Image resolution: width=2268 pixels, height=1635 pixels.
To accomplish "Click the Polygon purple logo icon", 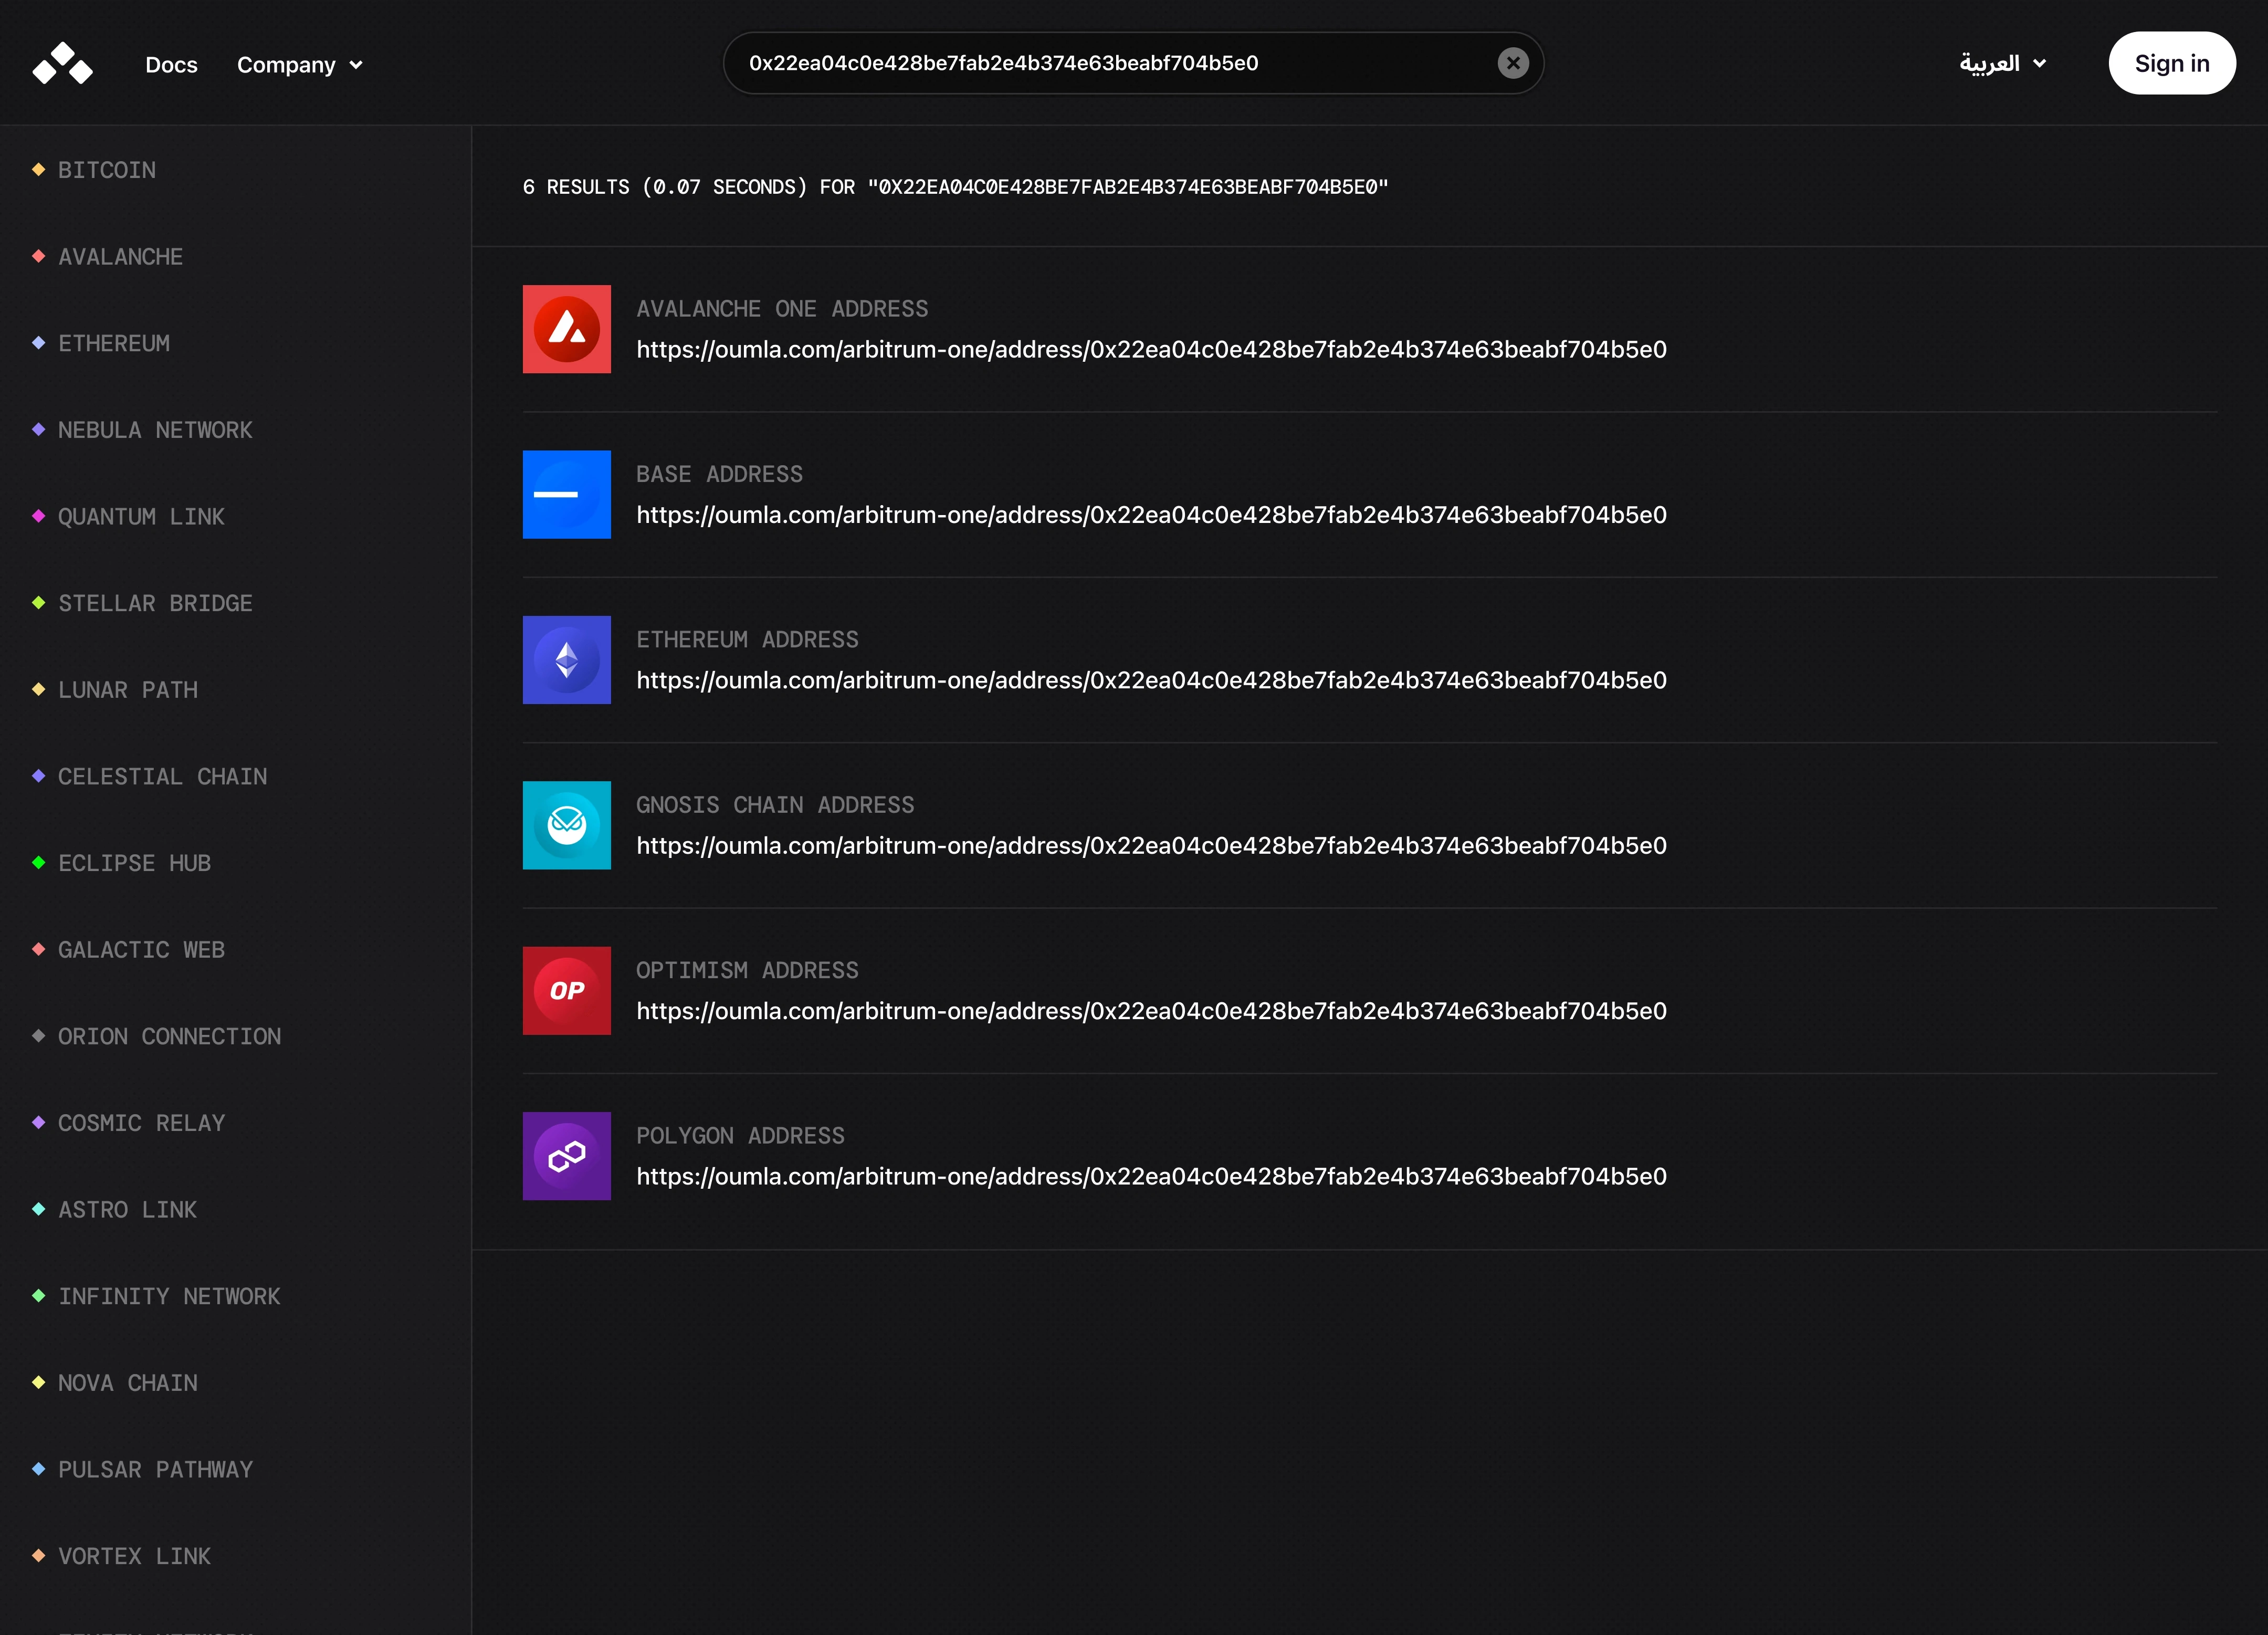I will pos(566,1156).
